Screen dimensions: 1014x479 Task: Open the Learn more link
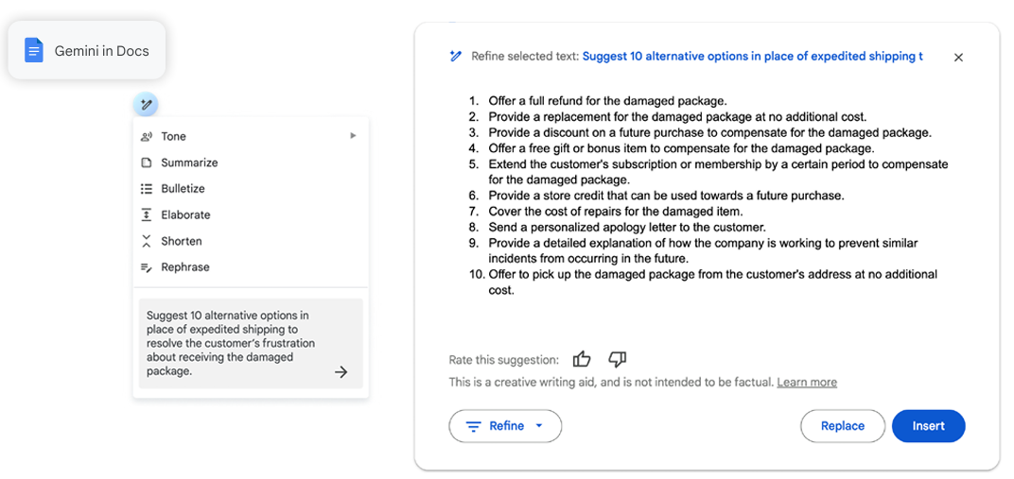(806, 382)
